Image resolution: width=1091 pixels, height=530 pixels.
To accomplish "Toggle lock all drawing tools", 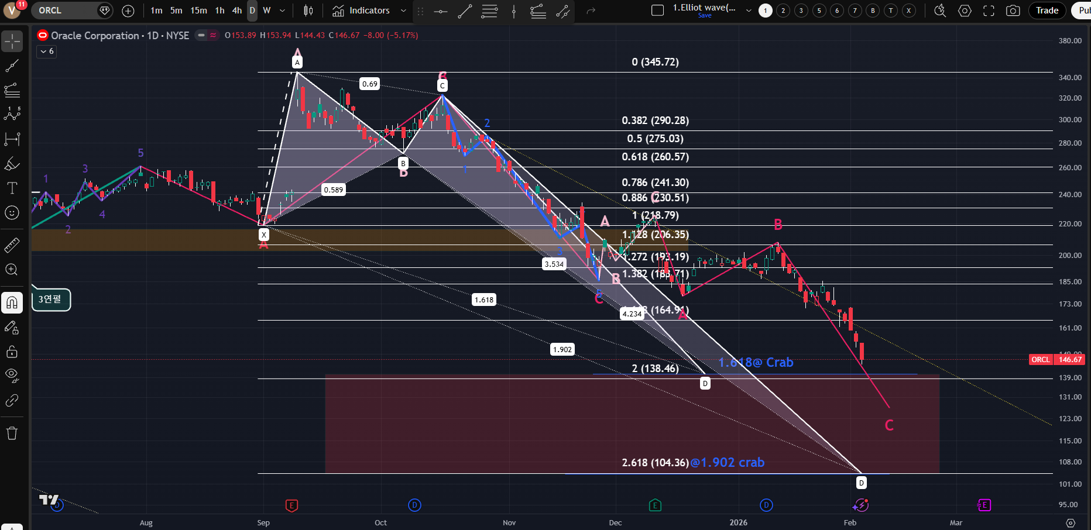I will tap(12, 352).
